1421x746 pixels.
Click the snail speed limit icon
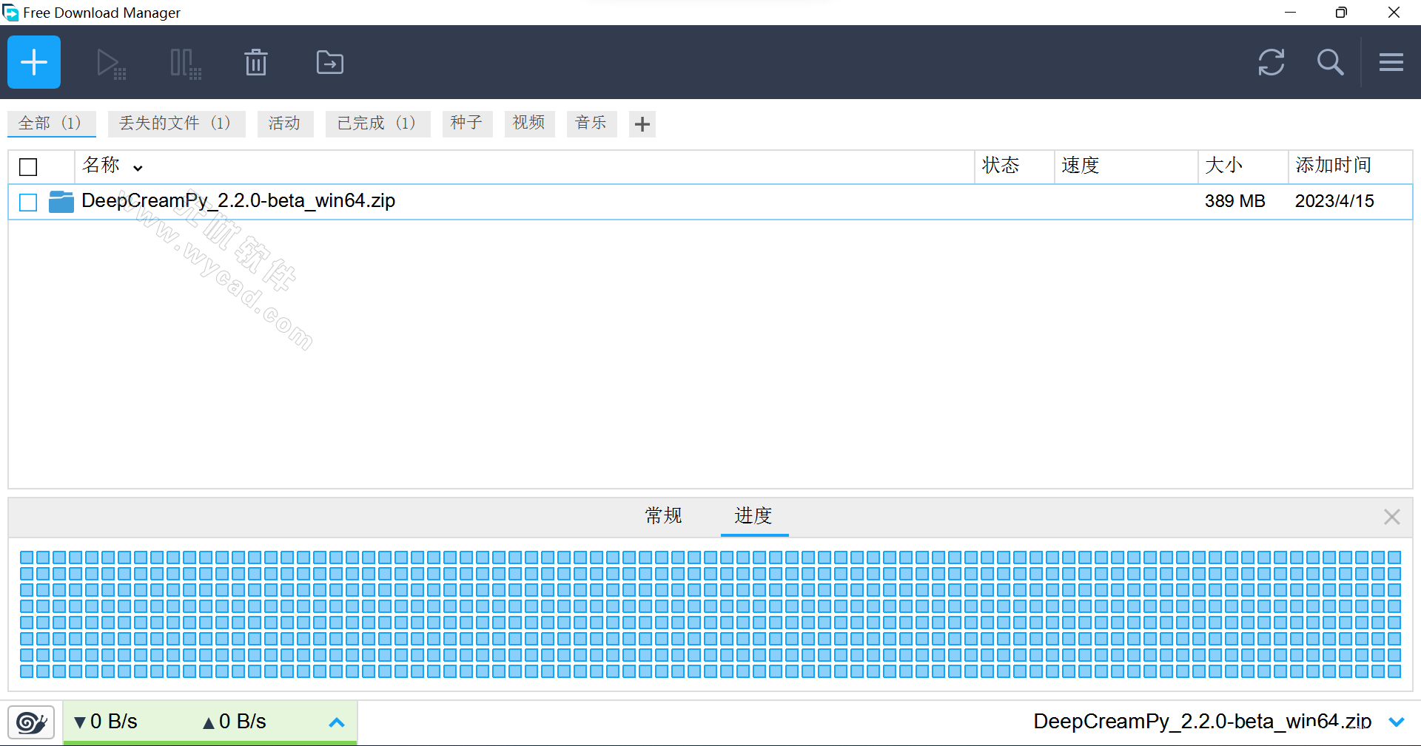pos(30,722)
